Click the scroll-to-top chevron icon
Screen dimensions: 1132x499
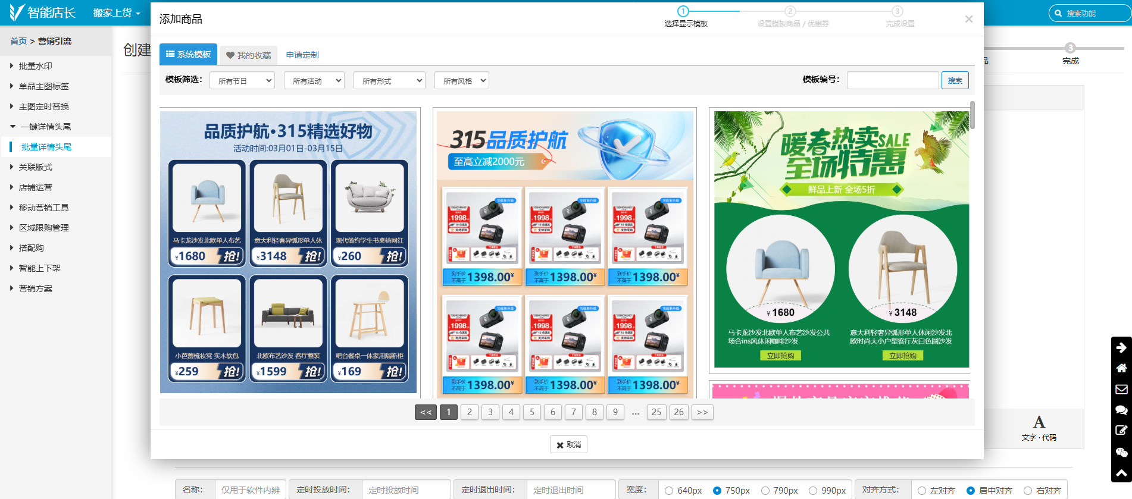point(1121,473)
